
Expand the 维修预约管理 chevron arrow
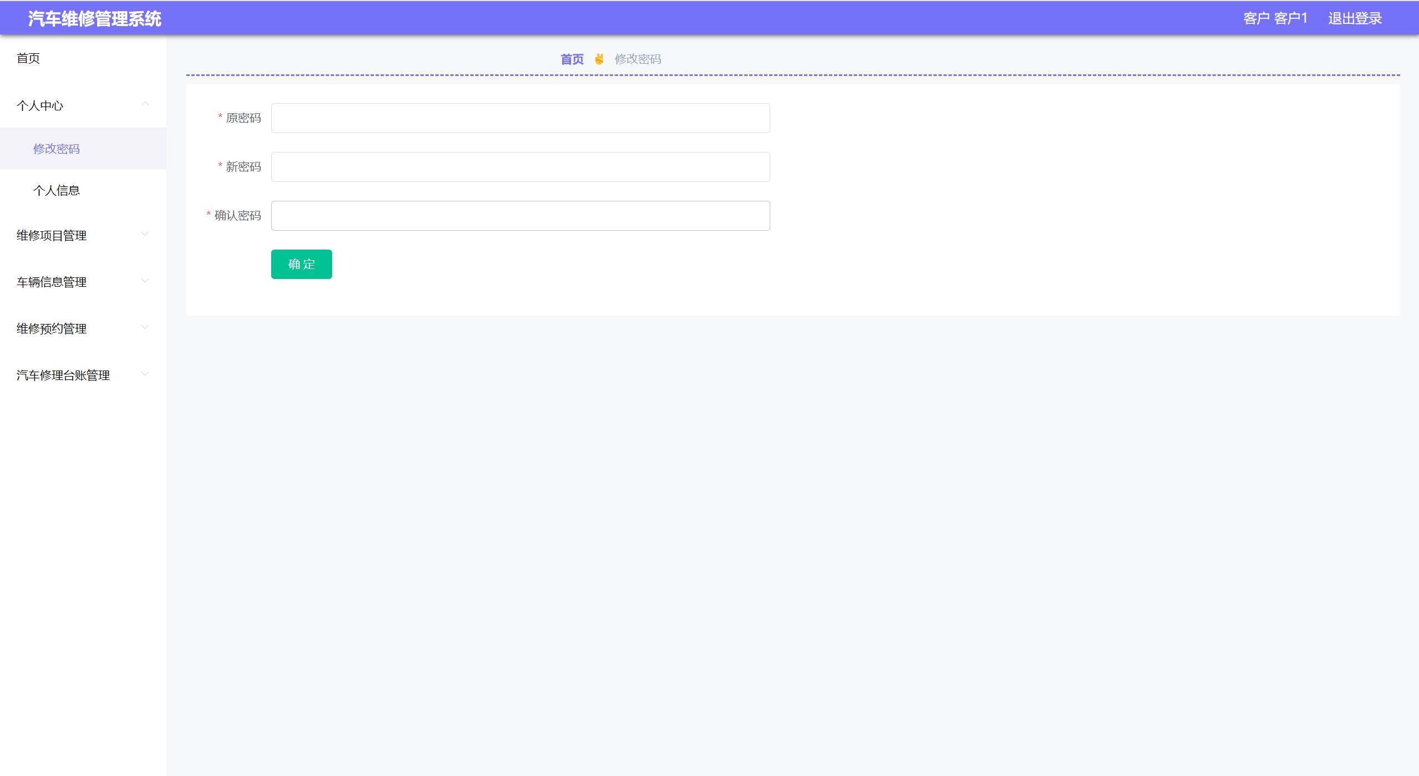click(145, 328)
